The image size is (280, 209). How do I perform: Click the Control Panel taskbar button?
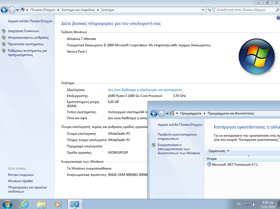pyautogui.click(x=75, y=204)
